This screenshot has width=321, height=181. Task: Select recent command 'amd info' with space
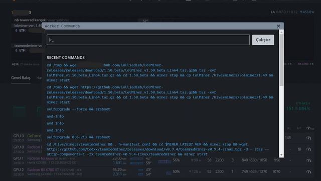coord(55,123)
